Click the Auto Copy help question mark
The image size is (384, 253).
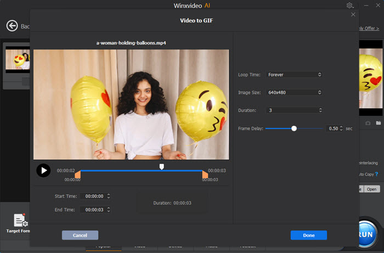pos(377,174)
